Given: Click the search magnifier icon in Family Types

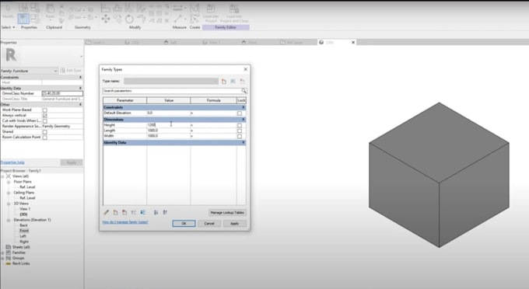Looking at the screenshot, I should coord(243,91).
